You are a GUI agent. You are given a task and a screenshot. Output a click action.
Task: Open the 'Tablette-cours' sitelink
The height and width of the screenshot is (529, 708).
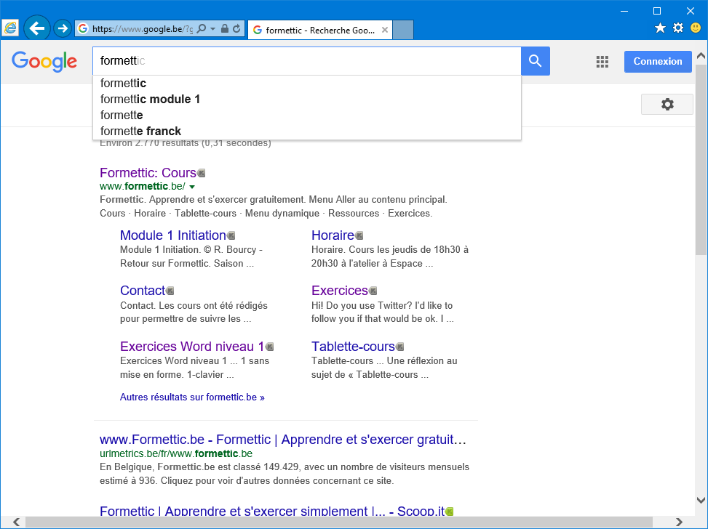pyautogui.click(x=353, y=347)
